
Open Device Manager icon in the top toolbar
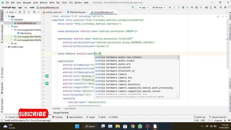click(x=211, y=7)
